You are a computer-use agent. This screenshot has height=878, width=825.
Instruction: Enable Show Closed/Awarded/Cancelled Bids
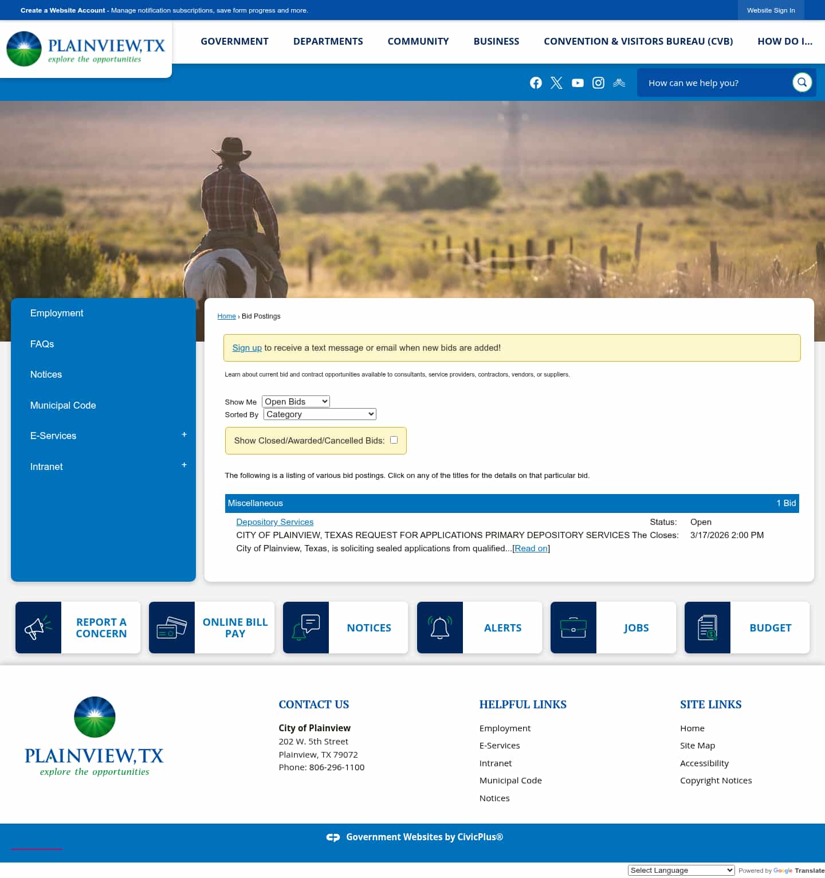[394, 440]
